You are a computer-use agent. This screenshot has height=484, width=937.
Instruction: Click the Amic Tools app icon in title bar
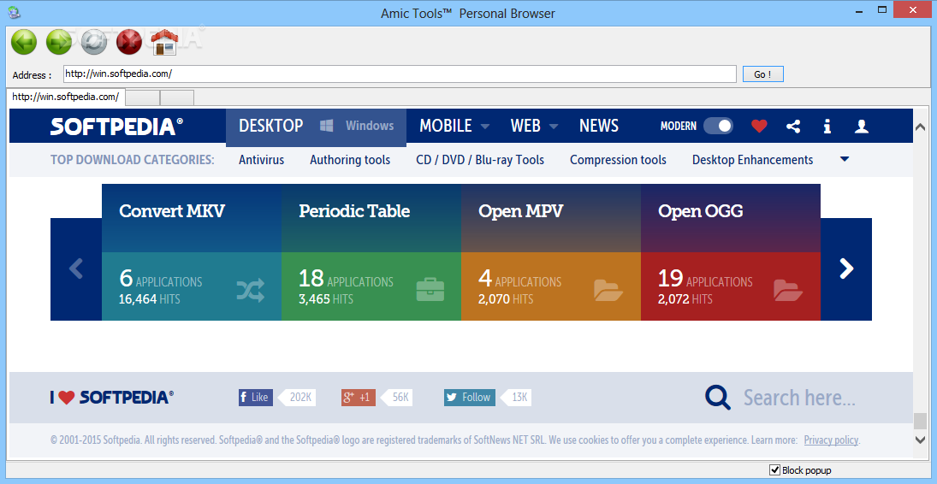coord(14,11)
